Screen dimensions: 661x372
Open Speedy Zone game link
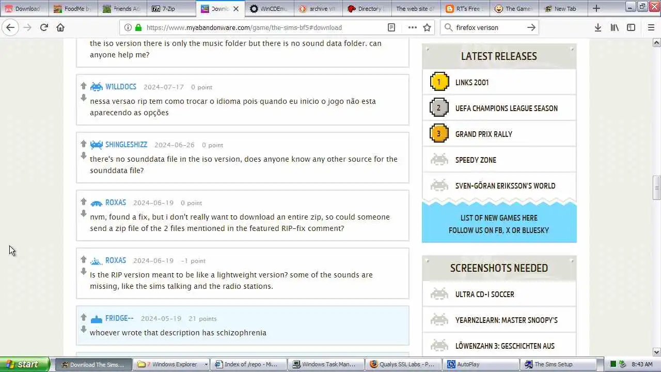[x=476, y=160]
